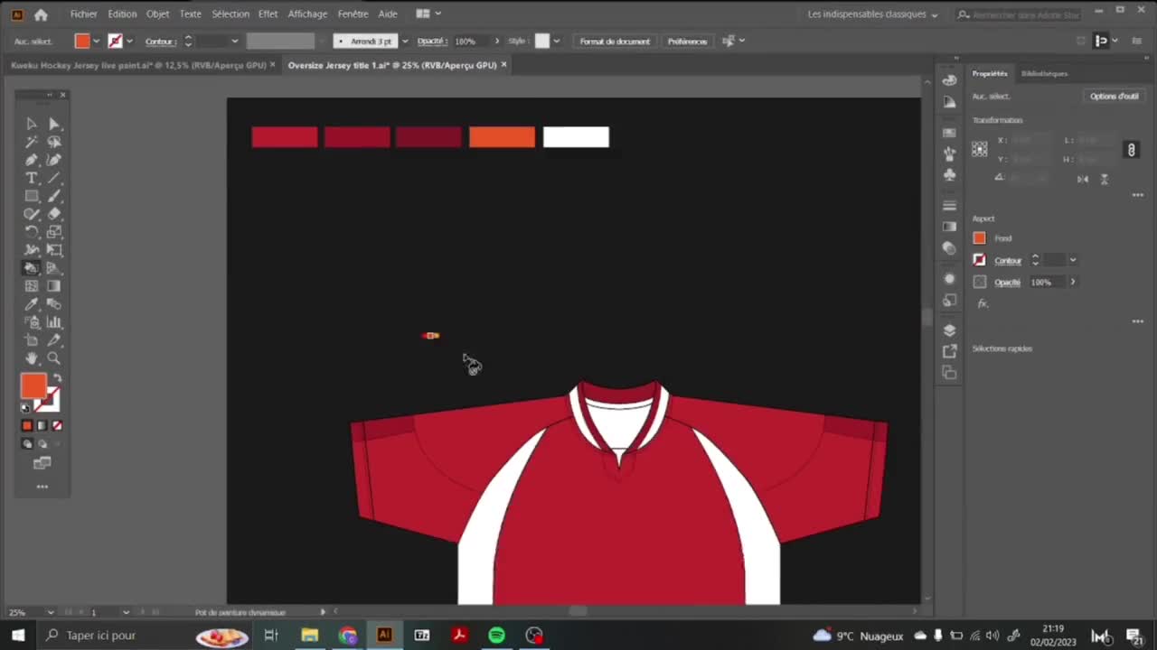Open the Affichage menu
Viewport: 1157px width, 650px height.
[x=307, y=14]
